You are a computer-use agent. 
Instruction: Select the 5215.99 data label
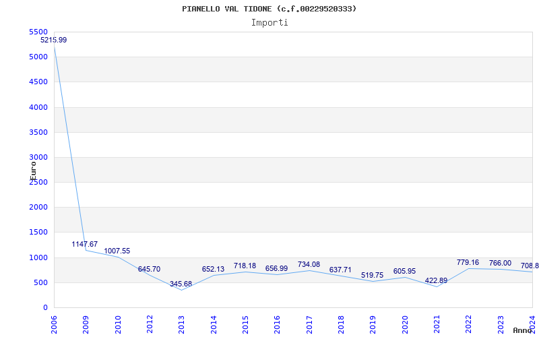(x=54, y=40)
